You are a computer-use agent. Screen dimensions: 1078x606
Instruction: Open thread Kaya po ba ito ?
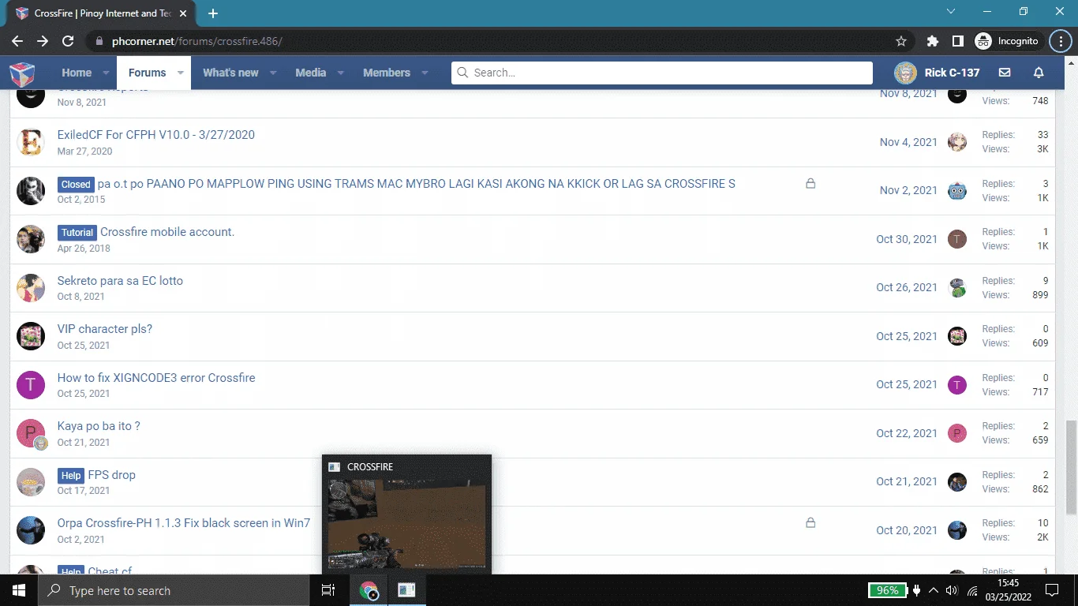coord(99,426)
